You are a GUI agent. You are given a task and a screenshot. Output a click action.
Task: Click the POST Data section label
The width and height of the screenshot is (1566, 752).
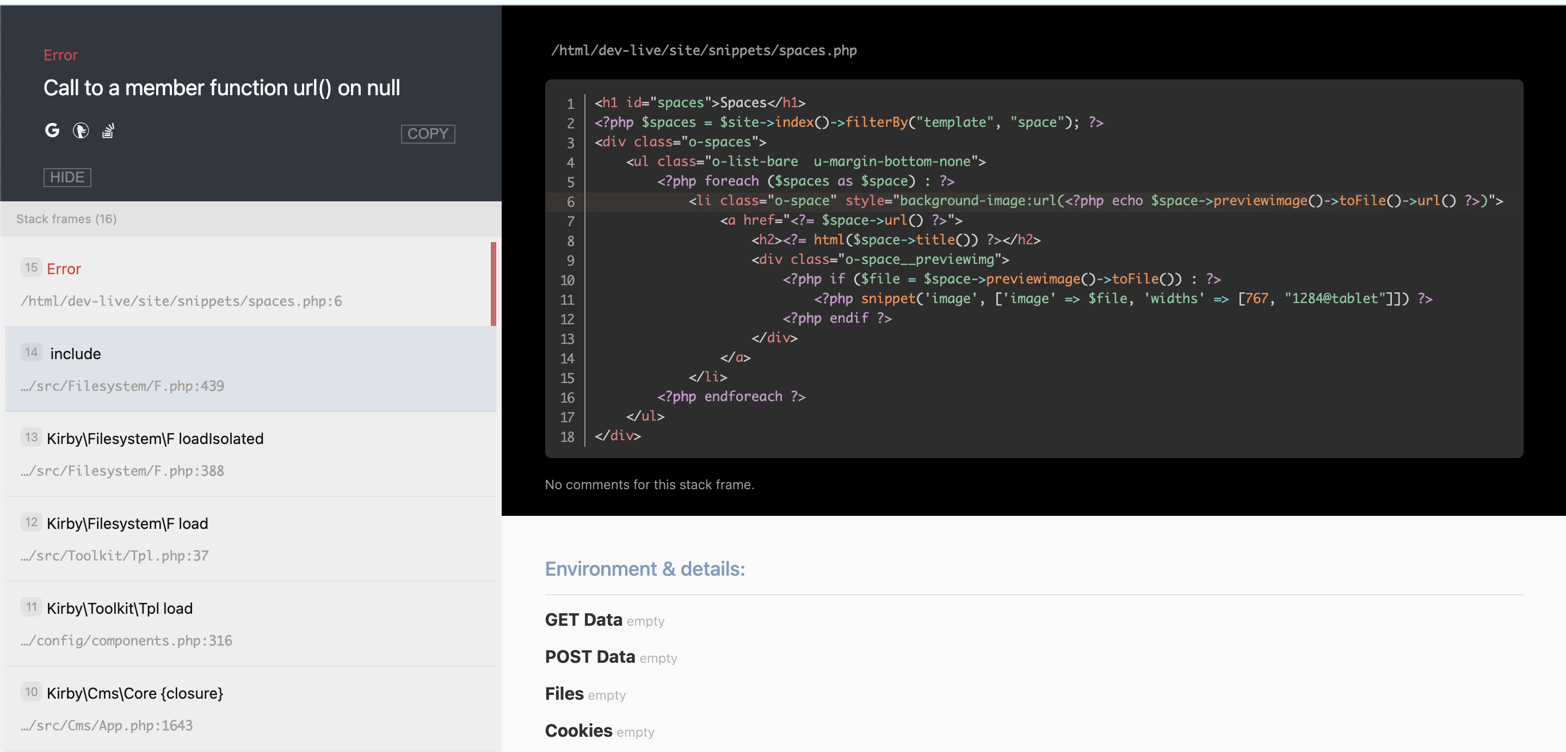[589, 657]
